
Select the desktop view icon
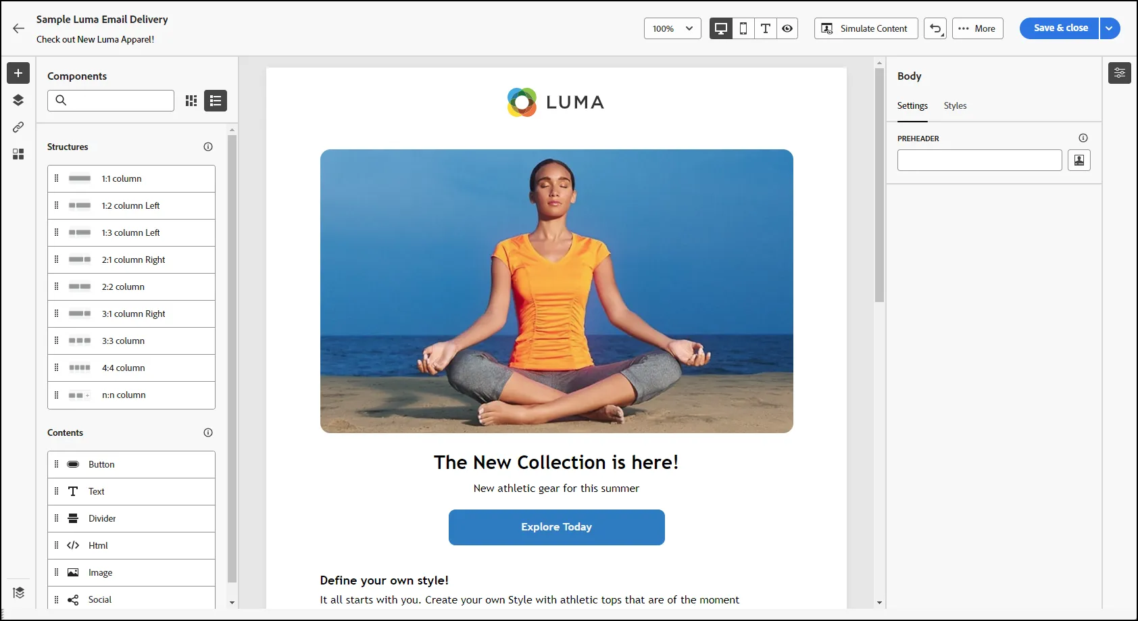pos(721,28)
